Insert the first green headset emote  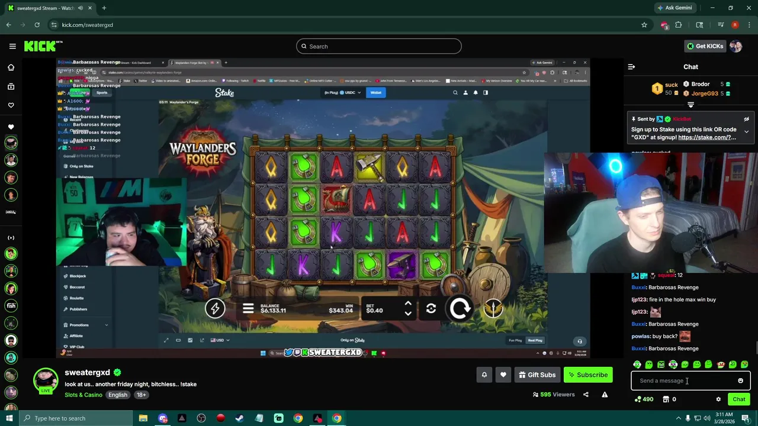click(637, 364)
